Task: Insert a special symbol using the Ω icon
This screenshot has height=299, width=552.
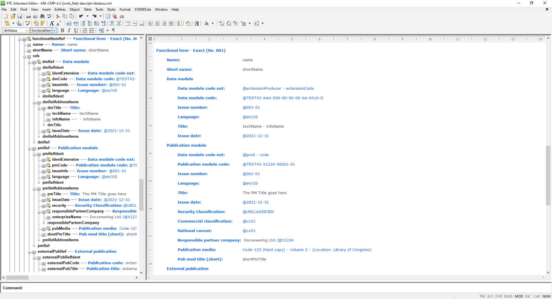Action: [244, 23]
